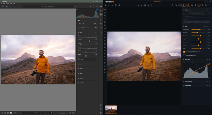
Task: Click the Copy Edit Settings button
Action: tap(44, 113)
